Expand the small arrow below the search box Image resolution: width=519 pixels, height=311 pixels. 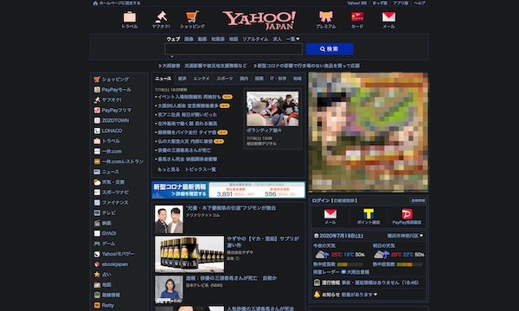(x=172, y=56)
